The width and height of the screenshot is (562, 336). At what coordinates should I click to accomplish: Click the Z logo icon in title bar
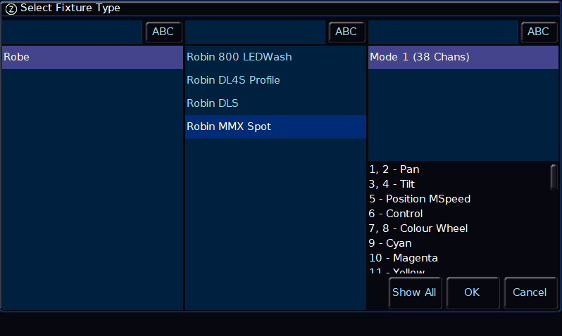point(11,8)
